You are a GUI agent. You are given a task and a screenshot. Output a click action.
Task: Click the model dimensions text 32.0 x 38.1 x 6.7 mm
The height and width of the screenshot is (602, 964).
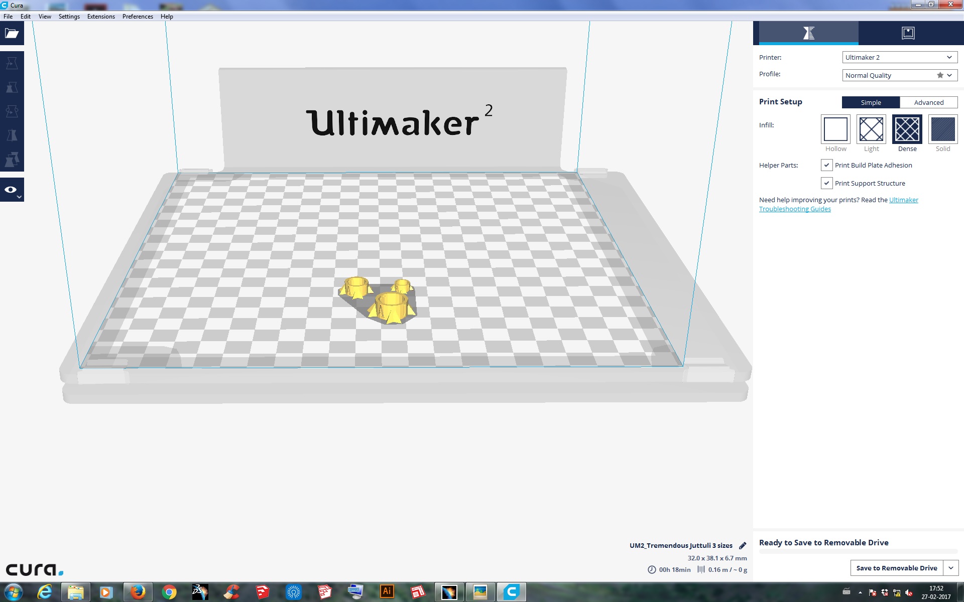click(x=717, y=558)
